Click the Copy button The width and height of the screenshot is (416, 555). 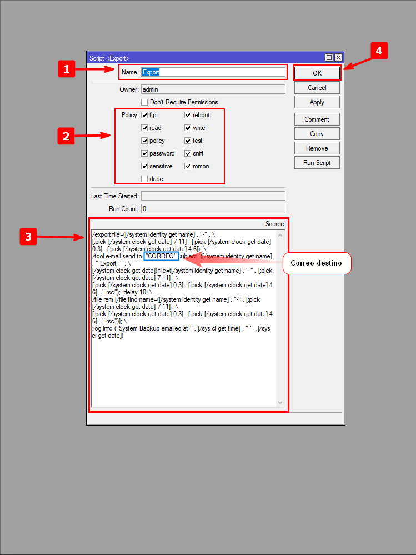click(317, 134)
